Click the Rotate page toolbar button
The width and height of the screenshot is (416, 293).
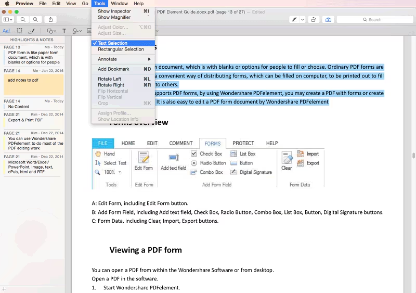(314, 19)
